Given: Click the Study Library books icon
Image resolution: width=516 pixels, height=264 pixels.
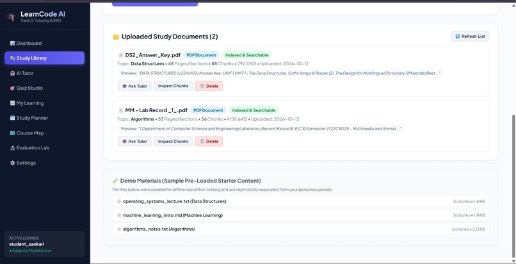Looking at the screenshot, I should [12, 58].
